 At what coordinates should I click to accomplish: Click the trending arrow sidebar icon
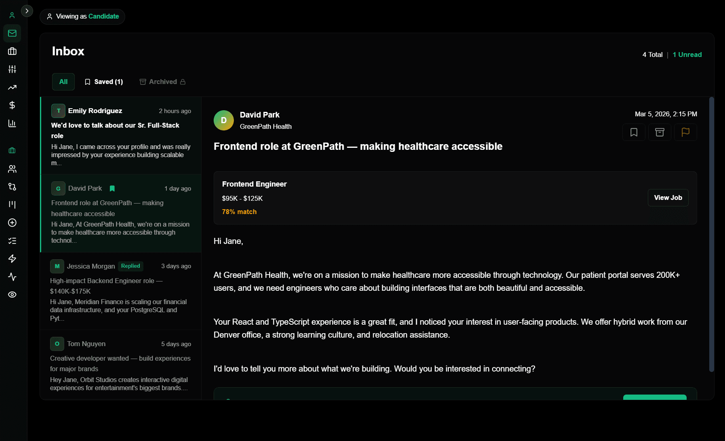coord(12,87)
